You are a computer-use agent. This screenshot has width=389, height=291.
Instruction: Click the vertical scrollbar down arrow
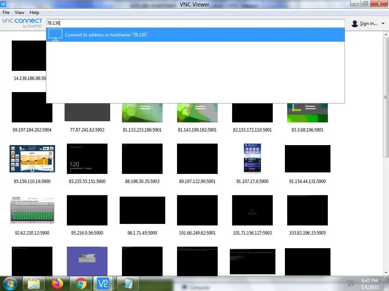coord(386,273)
